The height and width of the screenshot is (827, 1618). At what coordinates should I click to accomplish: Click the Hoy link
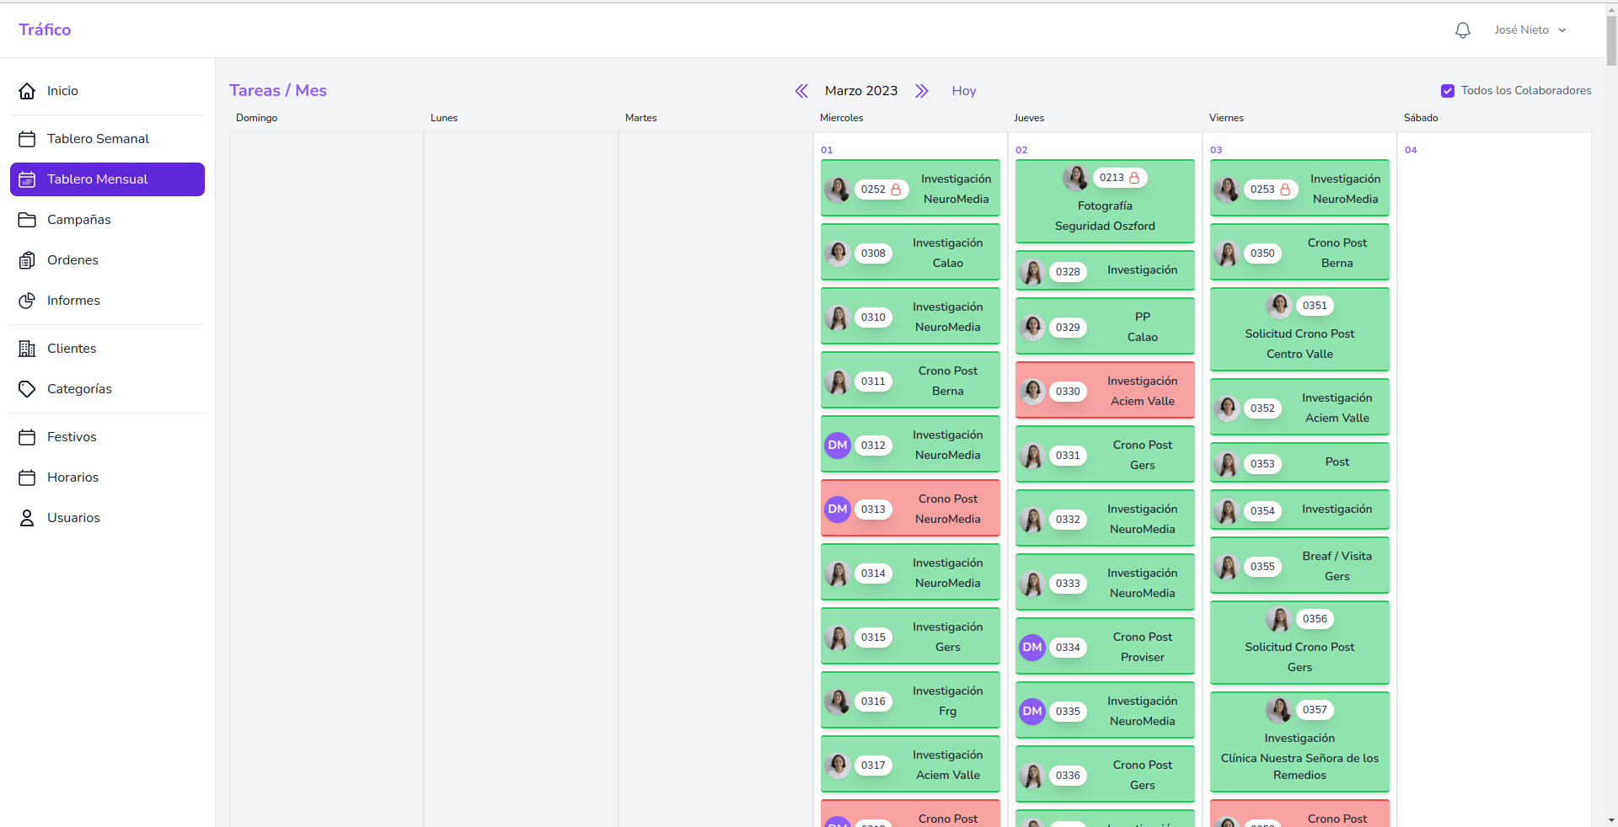click(964, 91)
